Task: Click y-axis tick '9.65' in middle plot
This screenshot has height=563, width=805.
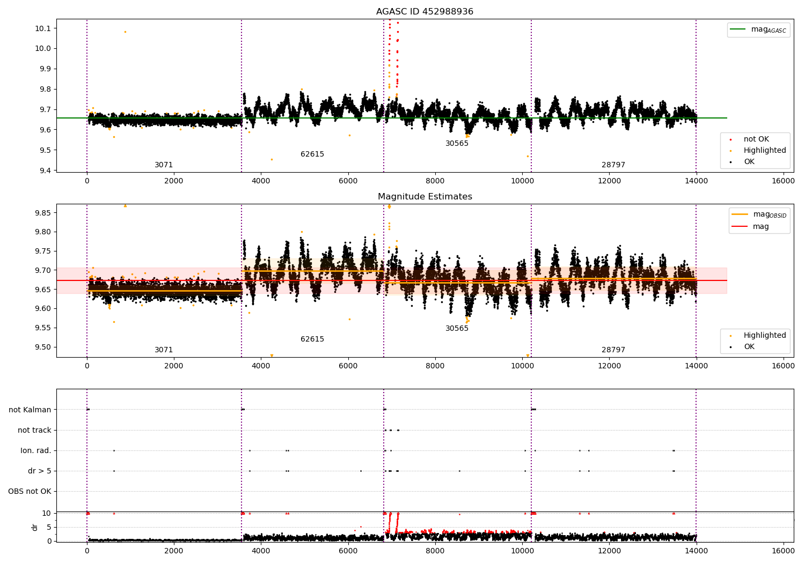Action: tap(43, 290)
